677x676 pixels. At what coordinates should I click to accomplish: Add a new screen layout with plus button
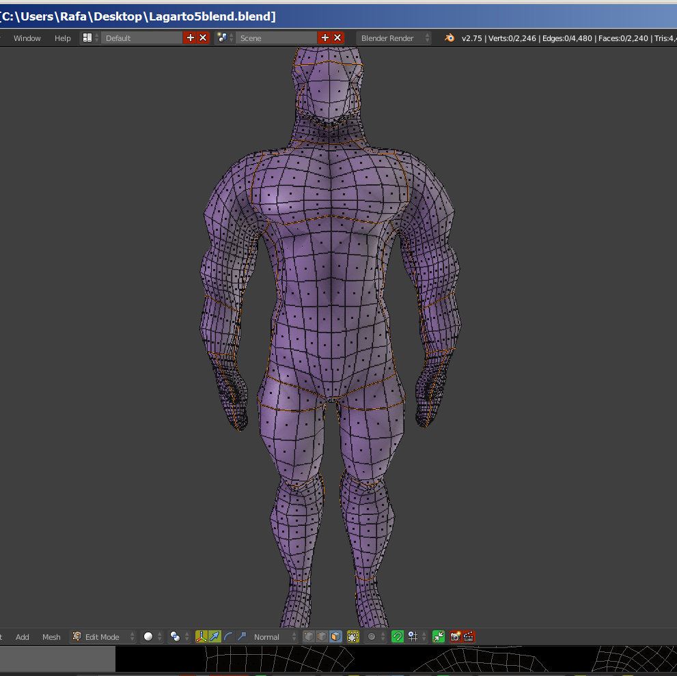click(190, 38)
